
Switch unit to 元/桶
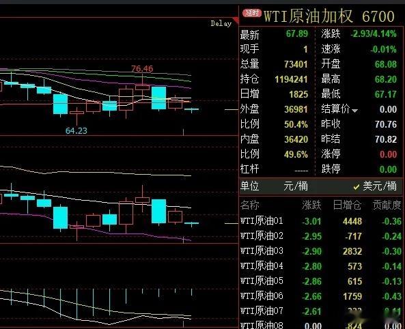coord(296,186)
